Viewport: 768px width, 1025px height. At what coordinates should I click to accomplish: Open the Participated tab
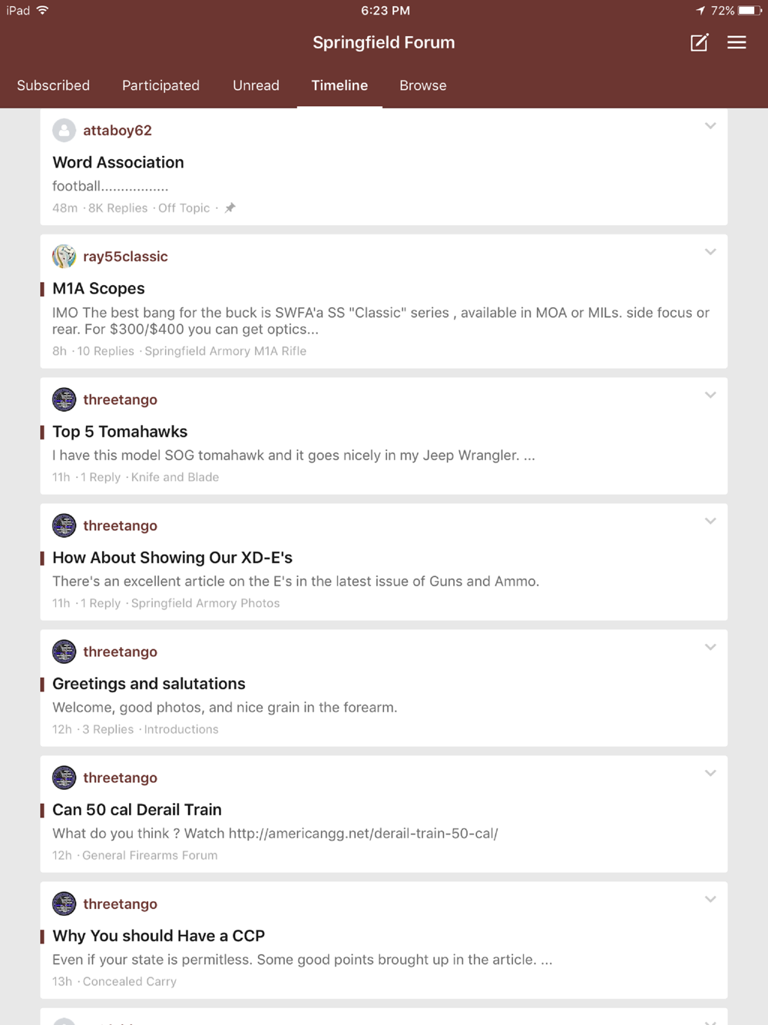pyautogui.click(x=161, y=85)
